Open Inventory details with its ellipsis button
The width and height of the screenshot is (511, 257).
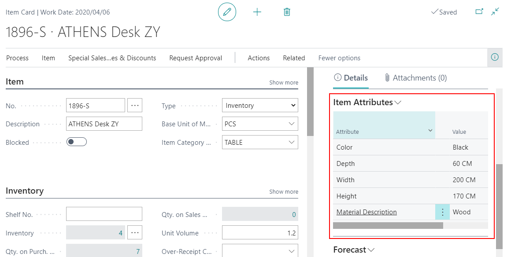point(135,233)
